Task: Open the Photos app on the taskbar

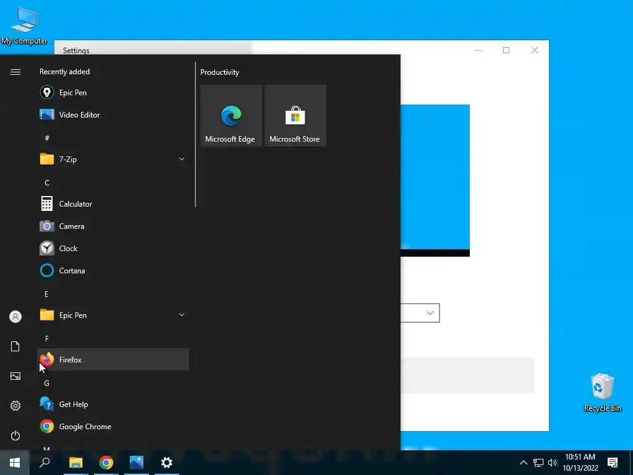Action: tap(137, 463)
